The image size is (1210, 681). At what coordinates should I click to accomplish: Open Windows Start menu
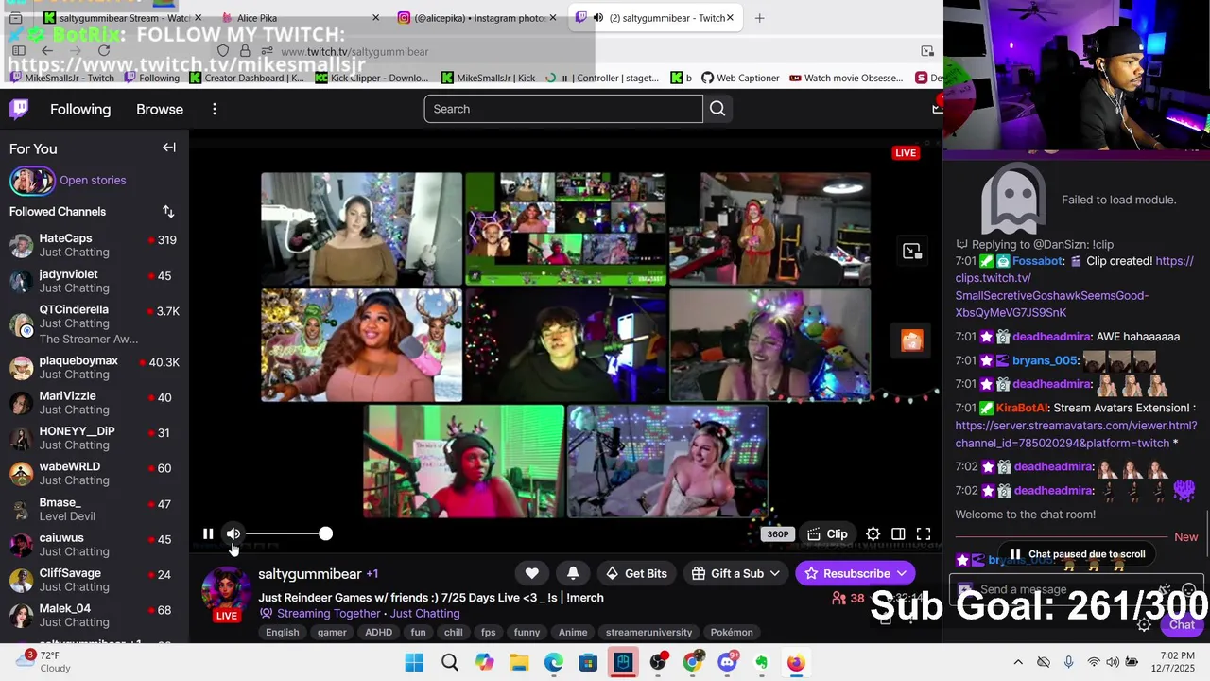[x=414, y=662]
